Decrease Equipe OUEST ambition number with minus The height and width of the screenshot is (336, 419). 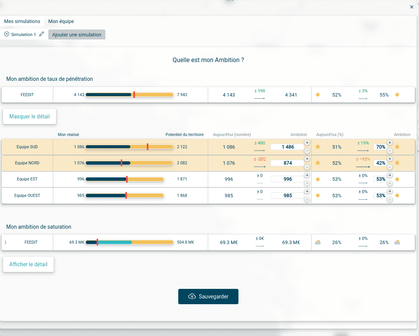coord(307,200)
